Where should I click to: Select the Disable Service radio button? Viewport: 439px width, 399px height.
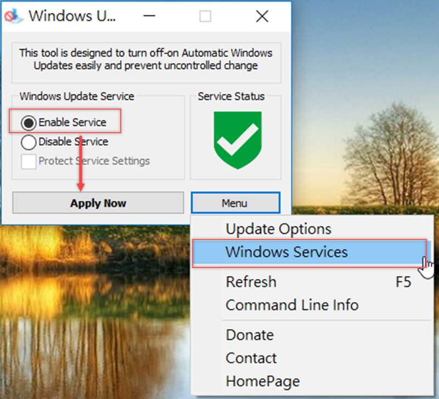[29, 142]
